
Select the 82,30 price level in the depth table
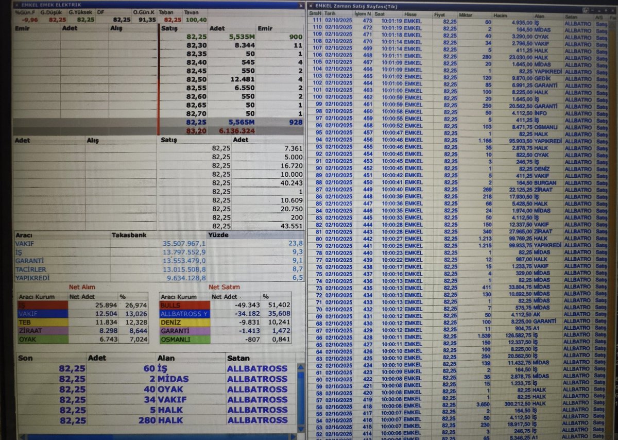tap(197, 45)
